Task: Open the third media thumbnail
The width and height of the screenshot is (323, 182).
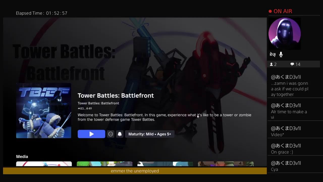Action: pyautogui.click(x=165, y=164)
